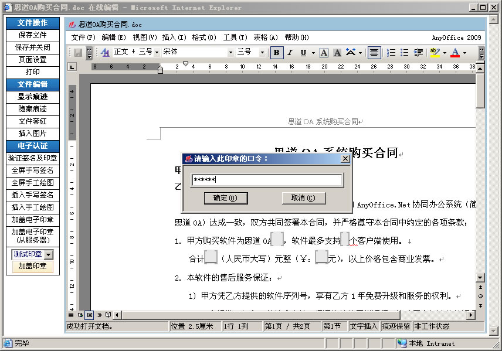Open 页面设置 from sidebar
Image resolution: width=502 pixels, height=351 pixels.
pos(33,60)
